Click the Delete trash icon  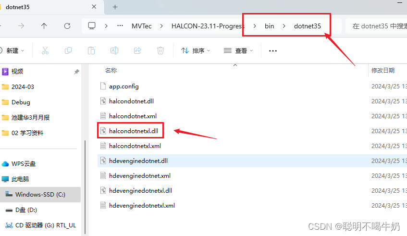tap(160, 50)
